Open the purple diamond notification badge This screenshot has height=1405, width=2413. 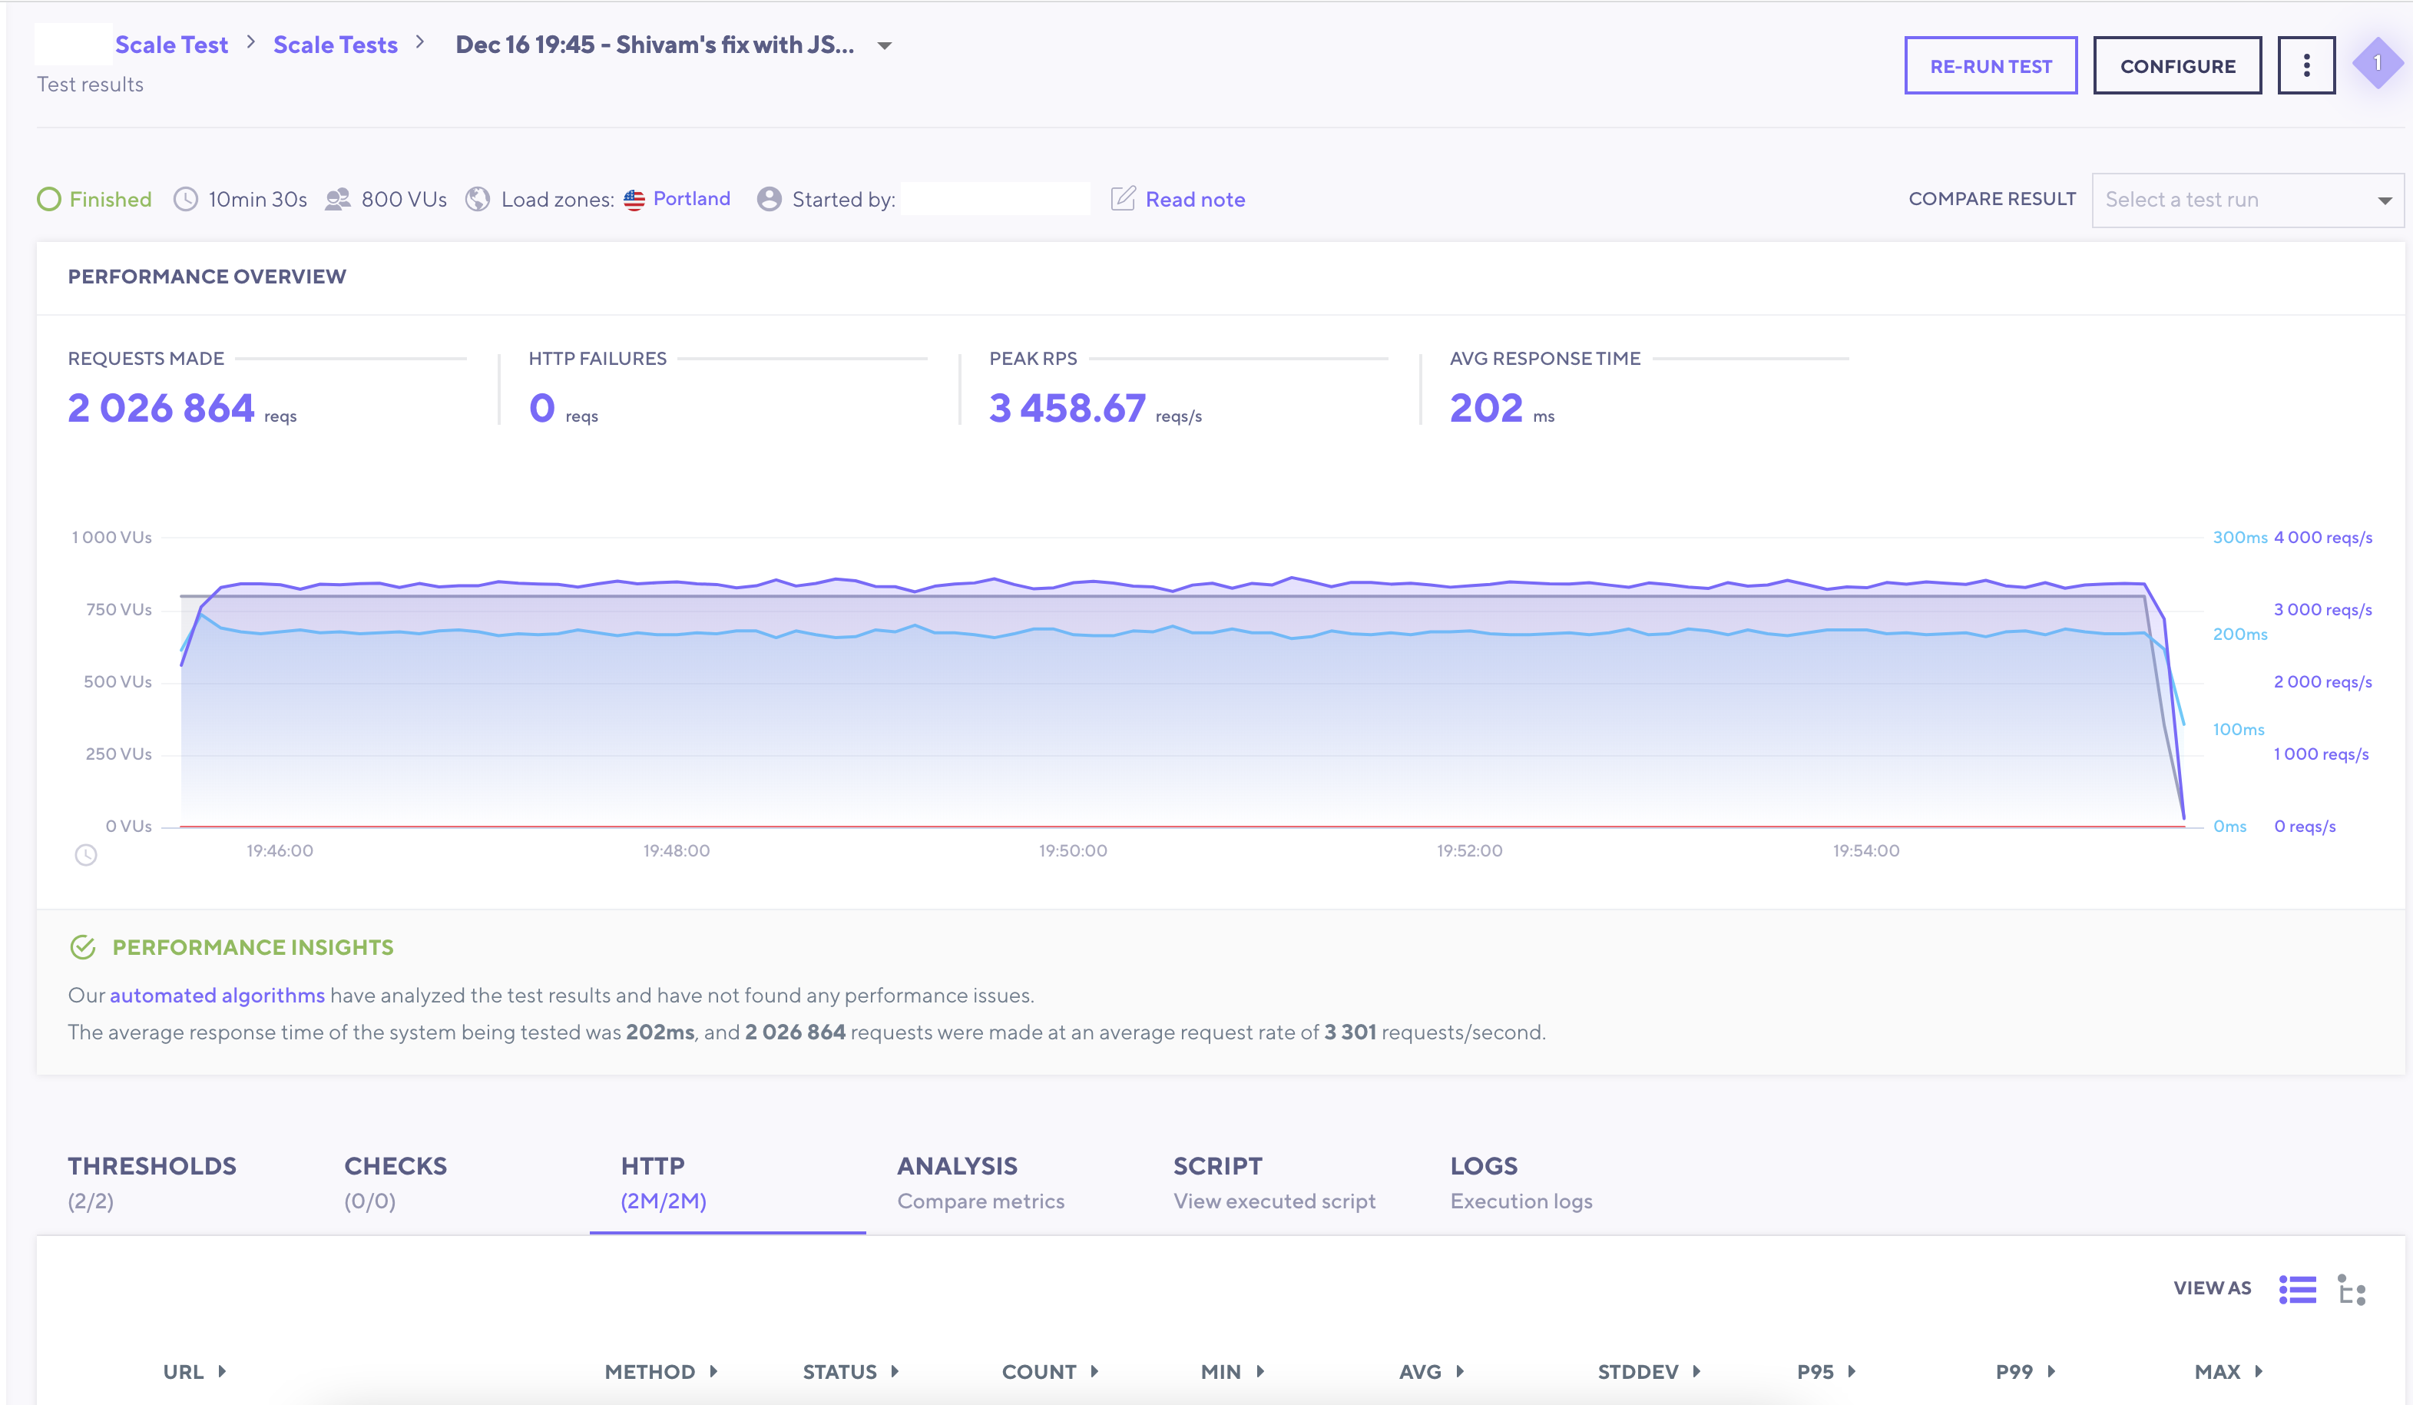coord(2377,63)
